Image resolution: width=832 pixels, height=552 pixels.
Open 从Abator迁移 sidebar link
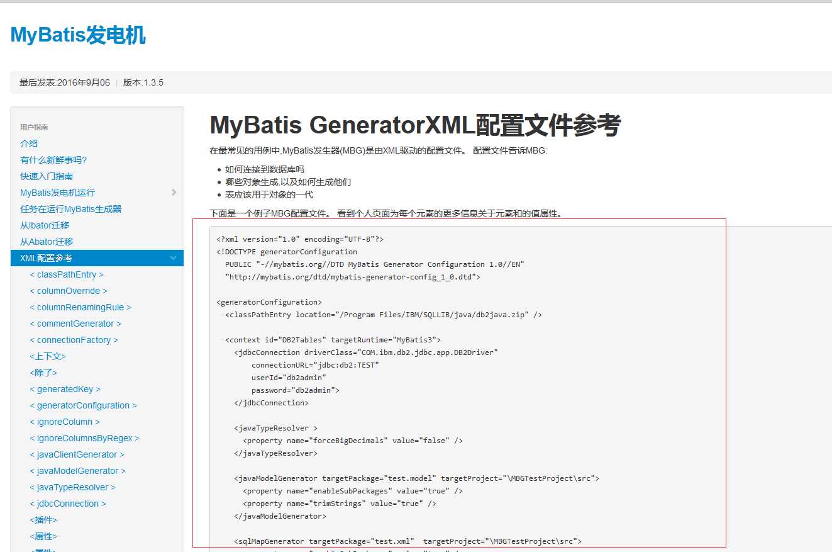pos(47,242)
